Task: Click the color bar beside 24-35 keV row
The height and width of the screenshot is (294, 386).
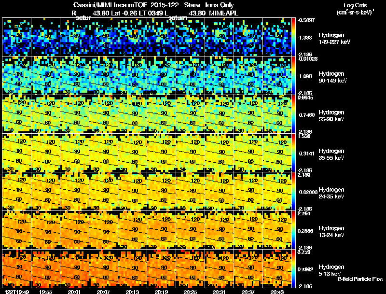Action: click(x=293, y=191)
